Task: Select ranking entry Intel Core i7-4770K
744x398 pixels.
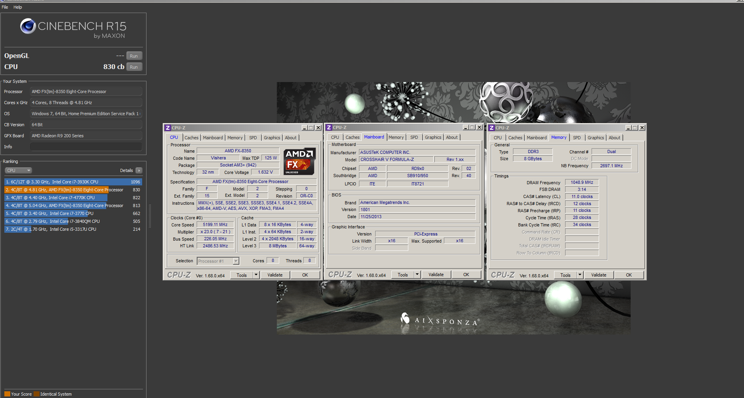Action: click(x=73, y=198)
